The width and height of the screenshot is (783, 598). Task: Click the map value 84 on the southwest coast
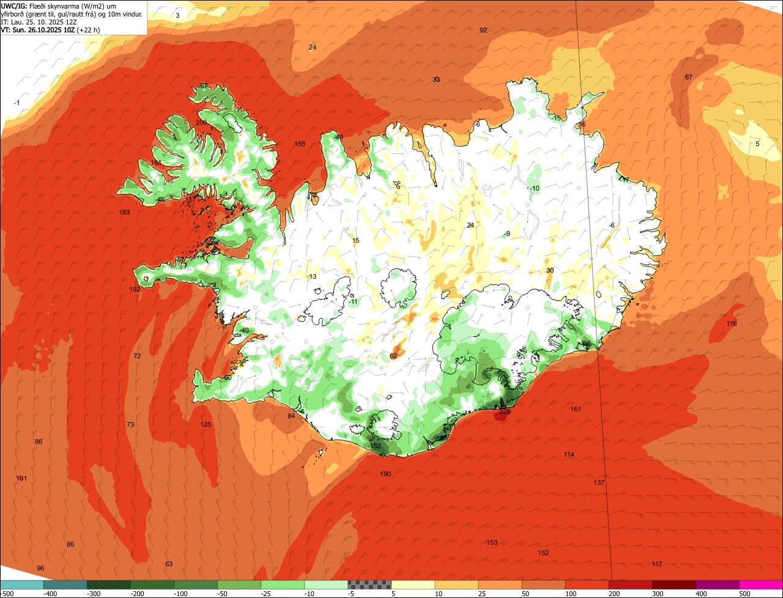pos(291,416)
